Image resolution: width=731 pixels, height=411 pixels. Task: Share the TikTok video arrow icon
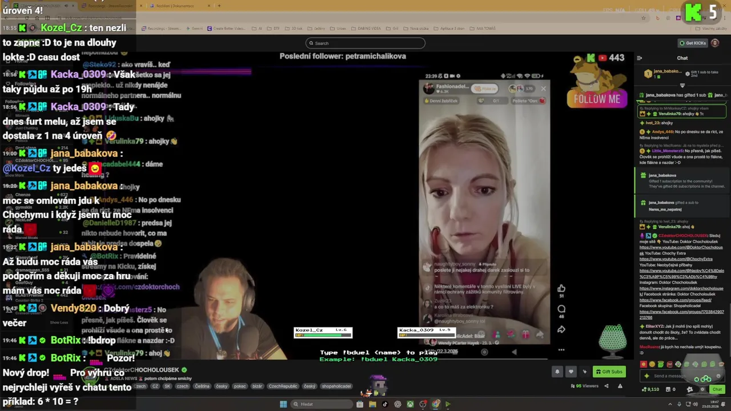561,329
